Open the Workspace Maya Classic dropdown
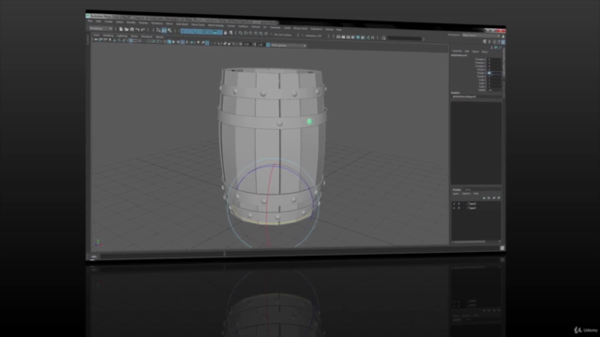Viewport: 600px width, 337px height. (x=480, y=36)
